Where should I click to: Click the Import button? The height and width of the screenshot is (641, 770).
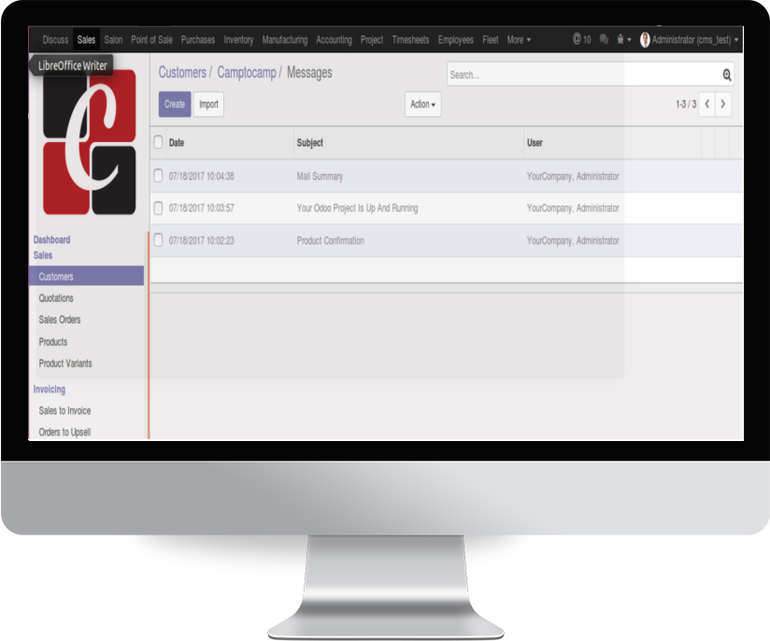[x=208, y=104]
